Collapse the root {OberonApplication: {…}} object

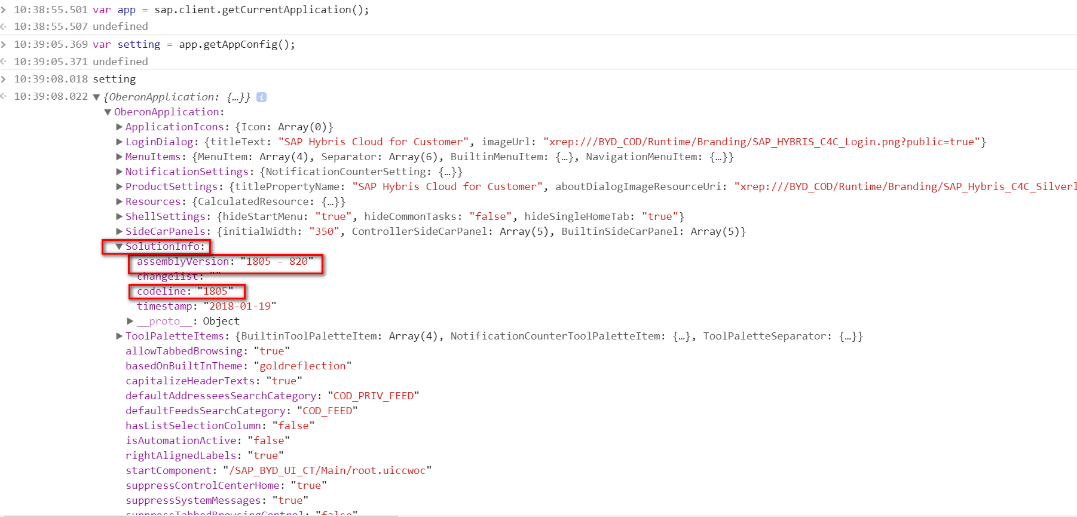pos(96,97)
